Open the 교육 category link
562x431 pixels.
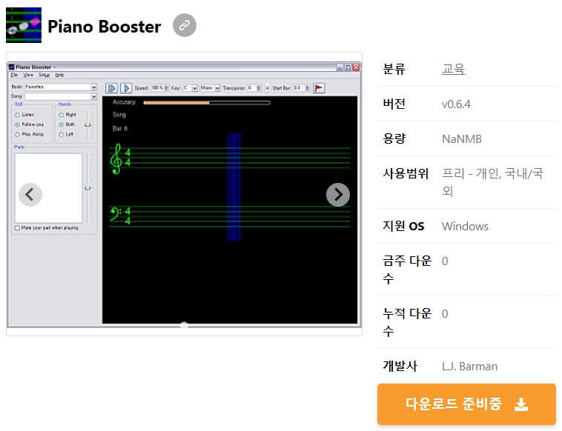tap(454, 69)
